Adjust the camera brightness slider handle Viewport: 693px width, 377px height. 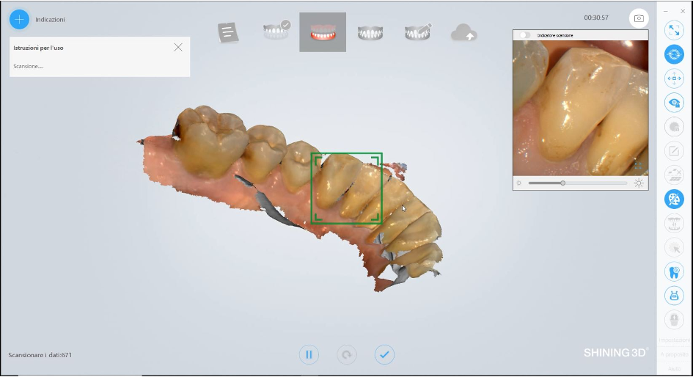562,183
